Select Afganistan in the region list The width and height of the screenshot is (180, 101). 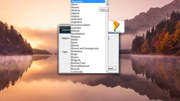coord(88,1)
